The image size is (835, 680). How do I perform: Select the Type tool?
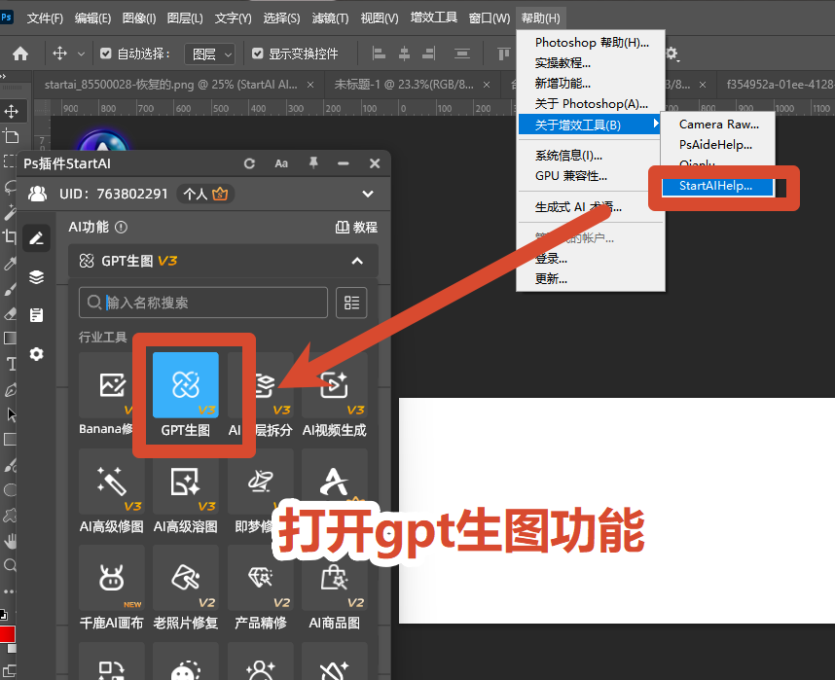click(x=11, y=364)
